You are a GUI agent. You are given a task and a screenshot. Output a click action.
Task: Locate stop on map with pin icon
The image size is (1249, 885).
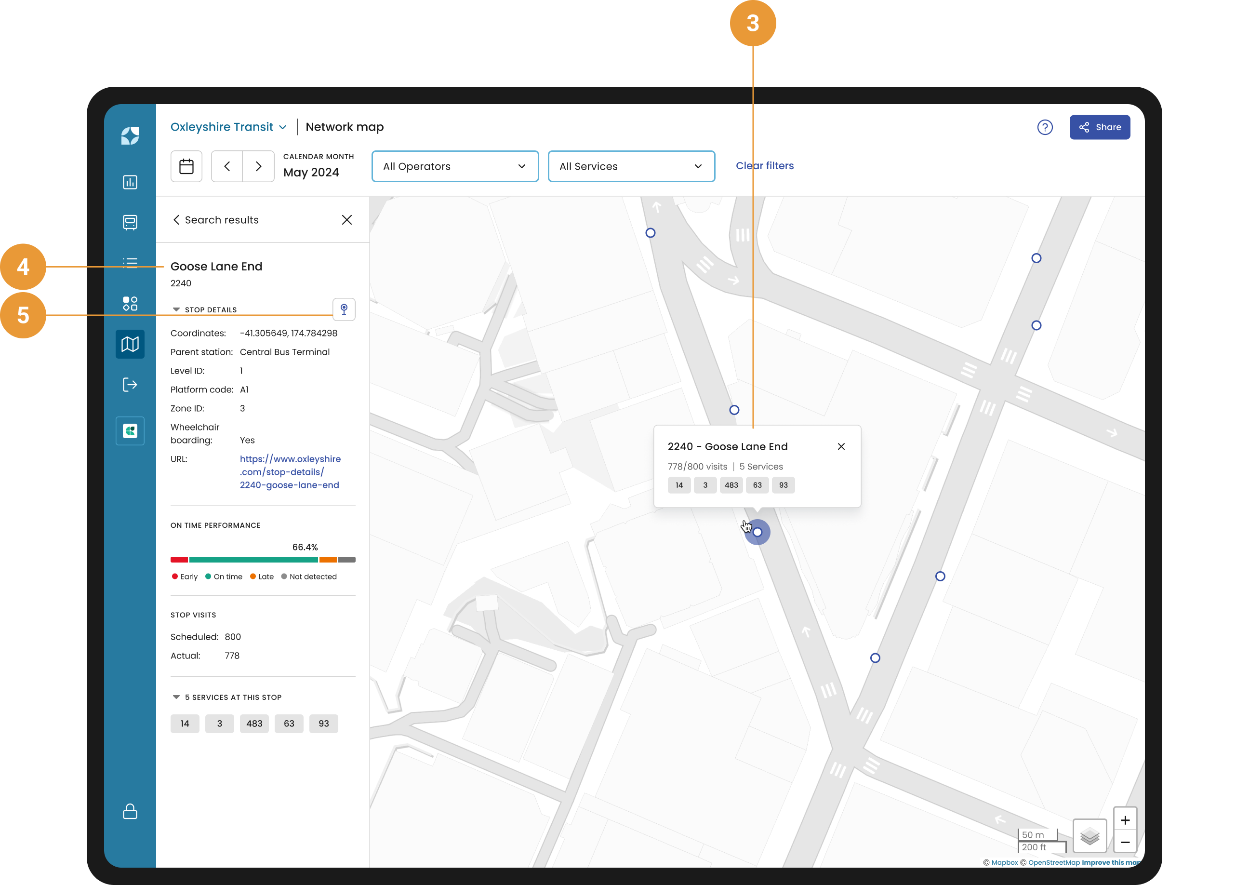click(344, 309)
